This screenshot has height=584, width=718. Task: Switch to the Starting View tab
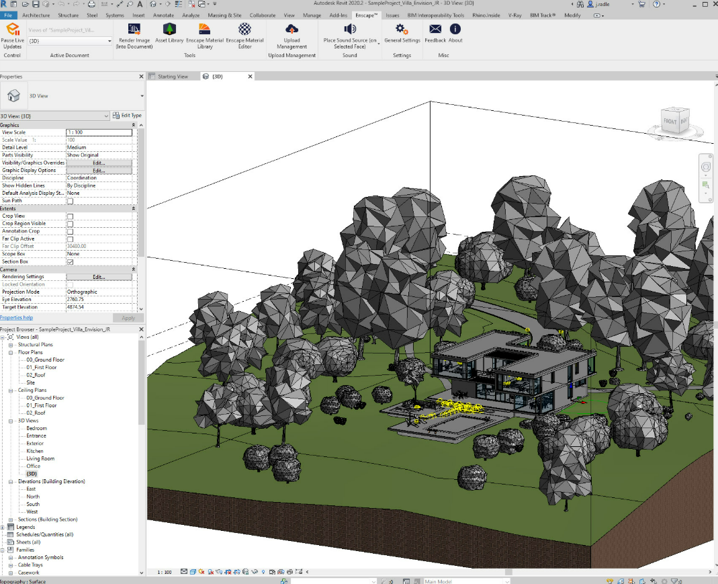click(x=173, y=77)
